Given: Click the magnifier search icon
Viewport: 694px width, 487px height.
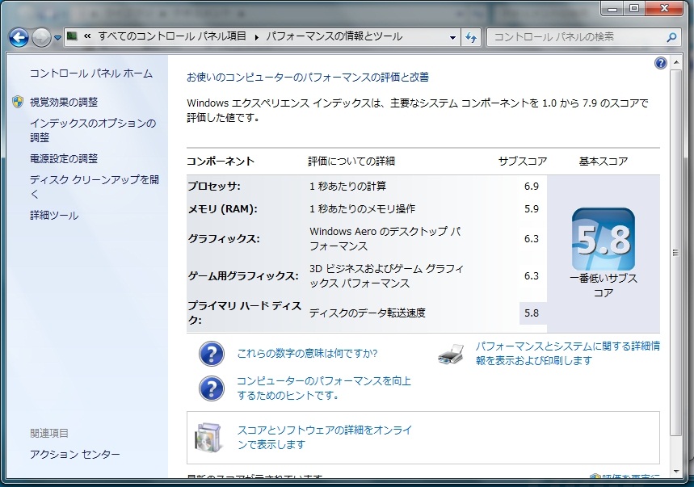Looking at the screenshot, I should (671, 38).
